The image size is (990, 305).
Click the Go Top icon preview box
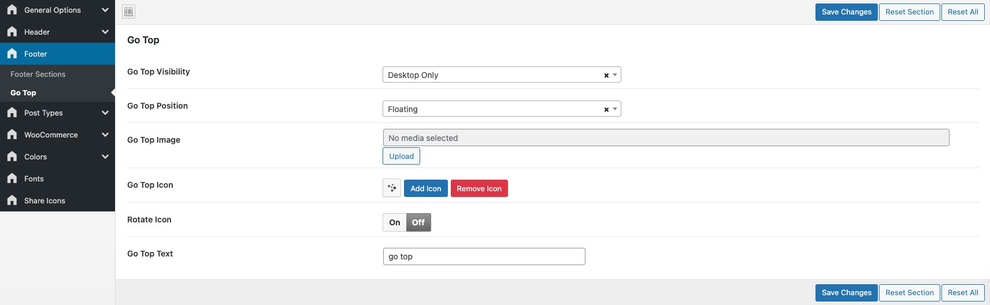tap(392, 188)
